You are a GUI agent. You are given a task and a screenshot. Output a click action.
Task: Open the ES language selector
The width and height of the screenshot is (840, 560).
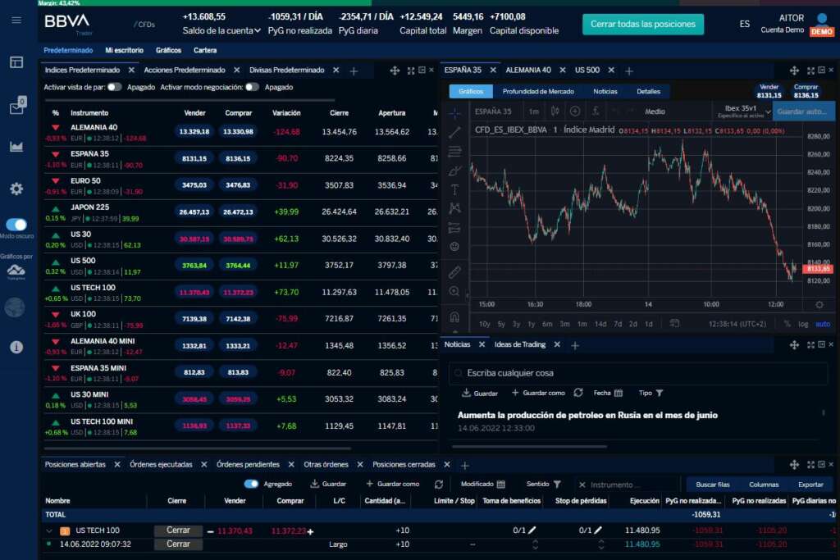pyautogui.click(x=745, y=24)
